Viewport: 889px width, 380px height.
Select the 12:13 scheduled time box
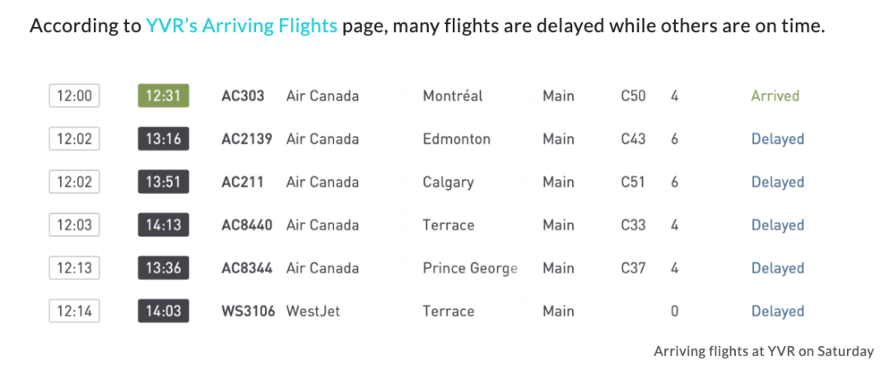[x=74, y=268]
